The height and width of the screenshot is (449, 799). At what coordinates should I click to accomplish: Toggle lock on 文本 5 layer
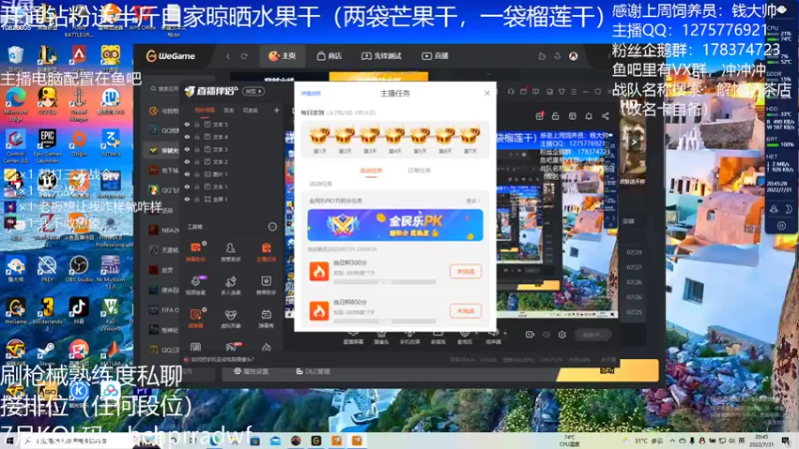point(197,124)
